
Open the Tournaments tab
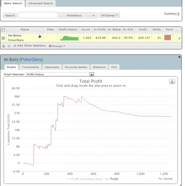click(x=30, y=67)
